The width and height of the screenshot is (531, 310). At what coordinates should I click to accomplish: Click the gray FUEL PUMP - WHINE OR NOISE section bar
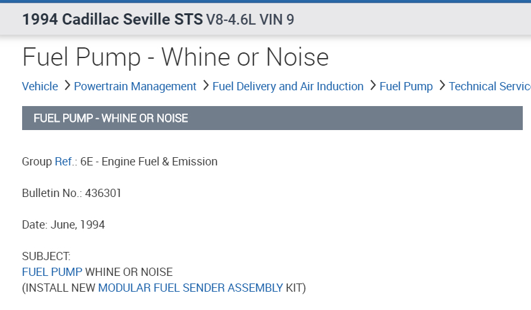(272, 118)
